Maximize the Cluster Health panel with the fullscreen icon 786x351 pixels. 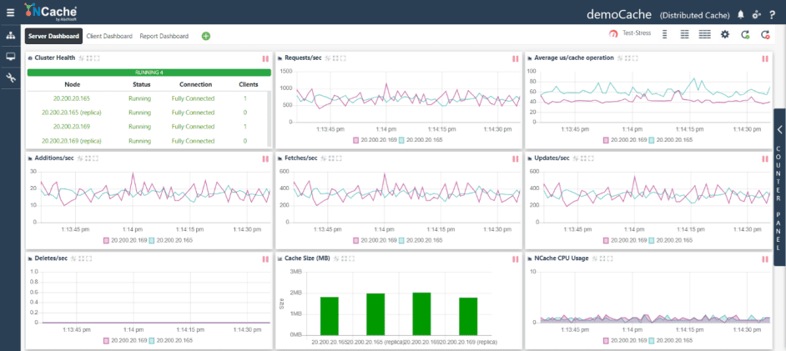[x=97, y=58]
